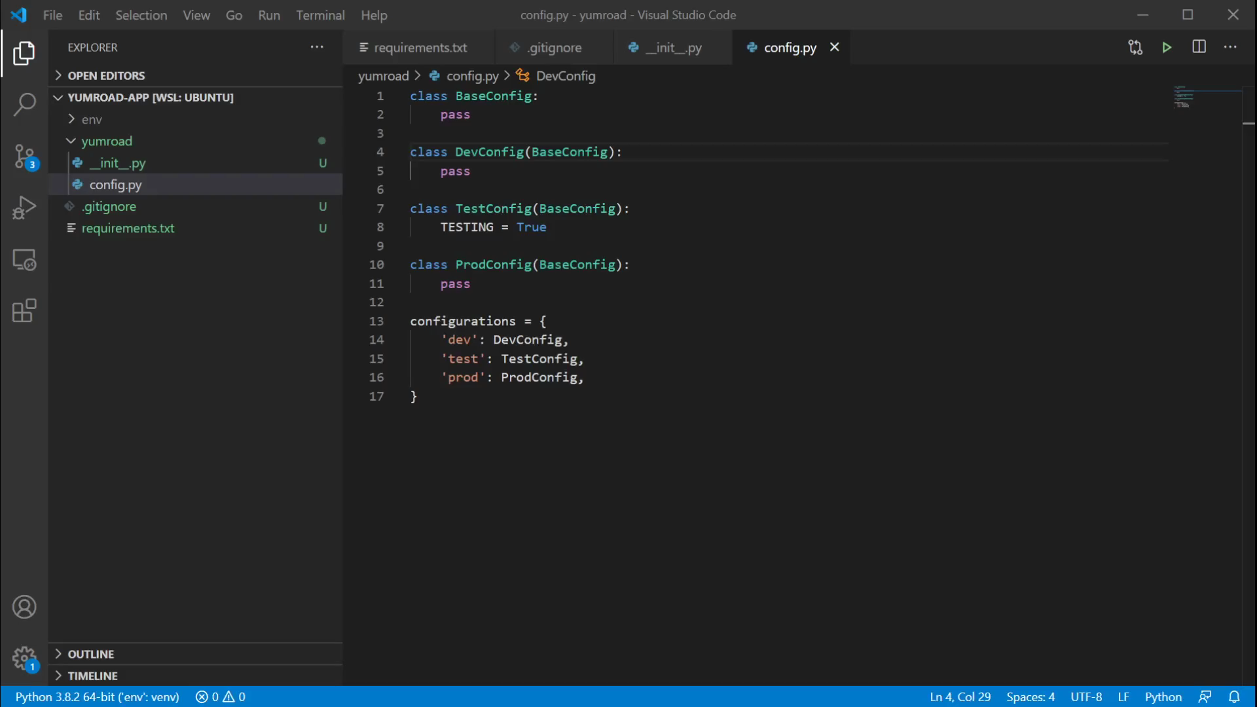This screenshot has height=707, width=1257.
Task: Open the View menu
Action: tap(196, 14)
